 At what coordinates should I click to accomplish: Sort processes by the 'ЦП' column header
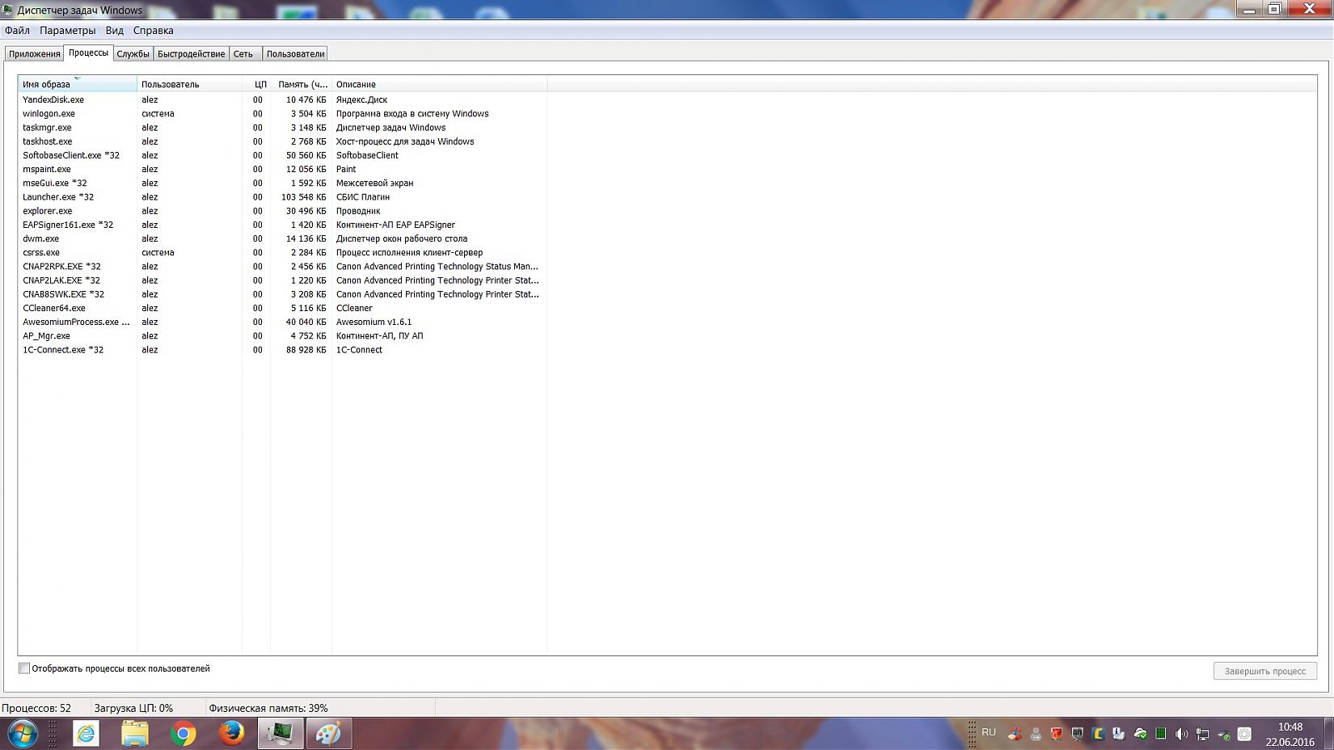[256, 84]
